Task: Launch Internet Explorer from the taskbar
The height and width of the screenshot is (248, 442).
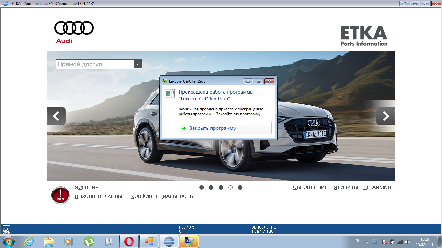Action: point(29,242)
